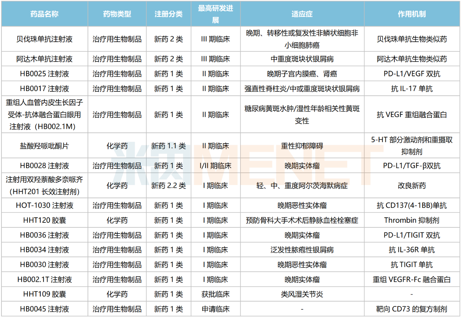The width and height of the screenshot is (461, 317).
Task: Click the 中重度斑块状银屑病 indication cell
Action: (x=302, y=59)
